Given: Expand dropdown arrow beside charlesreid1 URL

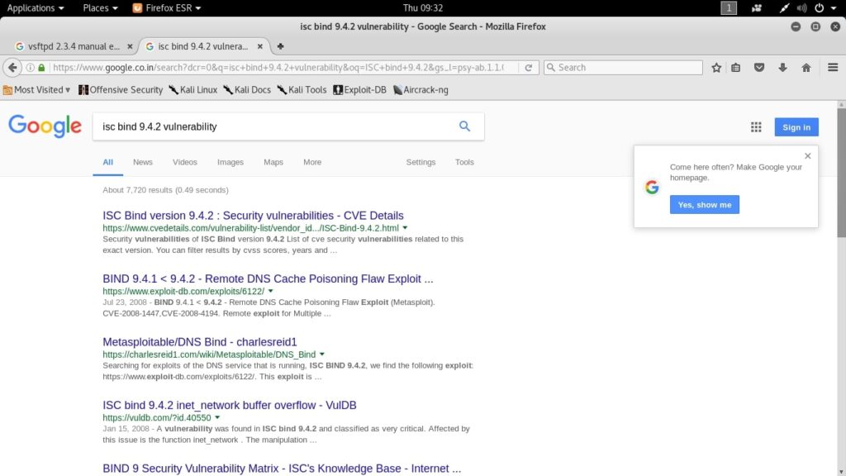Looking at the screenshot, I should pyautogui.click(x=321, y=354).
